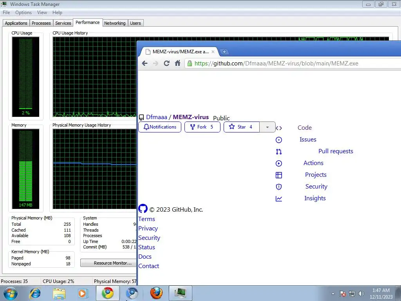Screen dimensions: 401x301
Task: Switch to the Services tab
Action: pyautogui.click(x=63, y=23)
